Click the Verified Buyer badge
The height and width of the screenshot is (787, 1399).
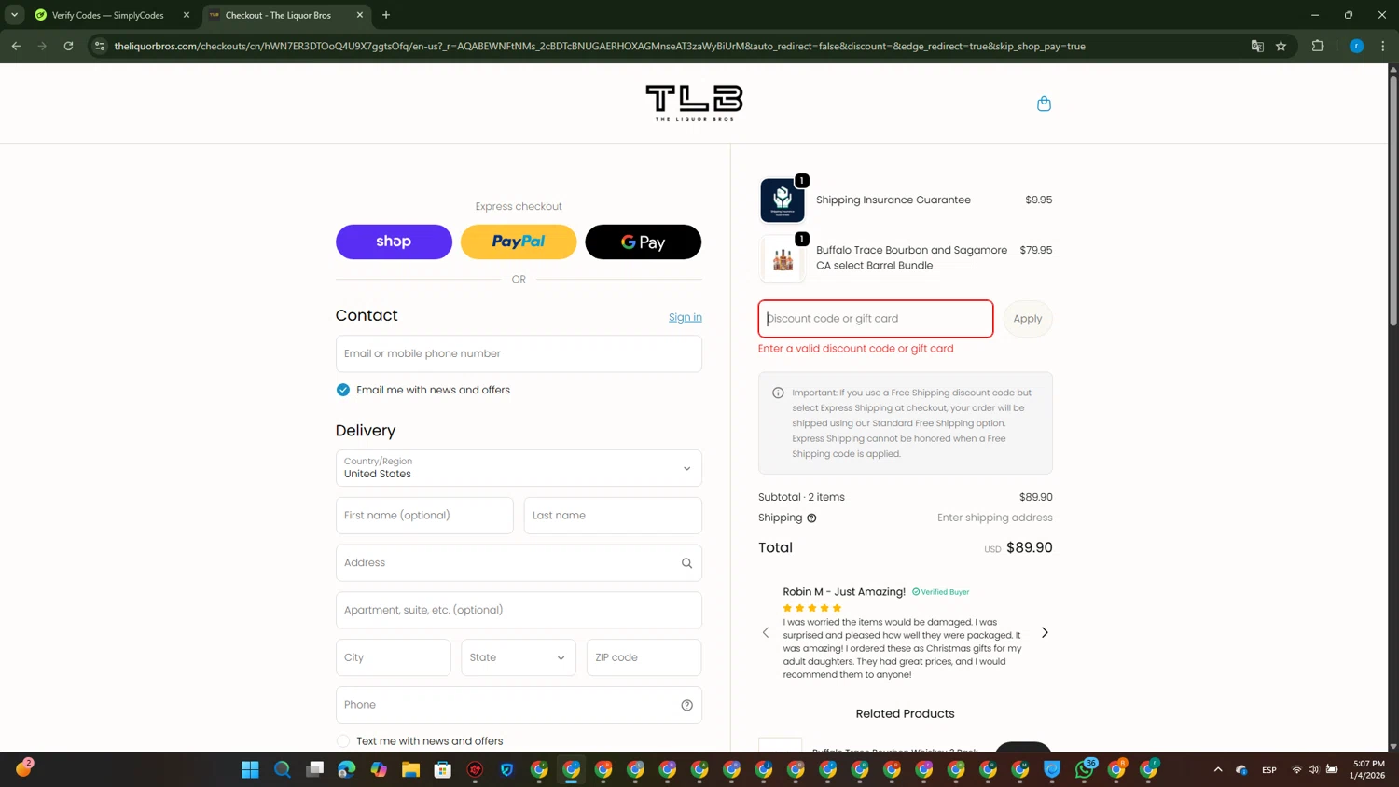[940, 592]
